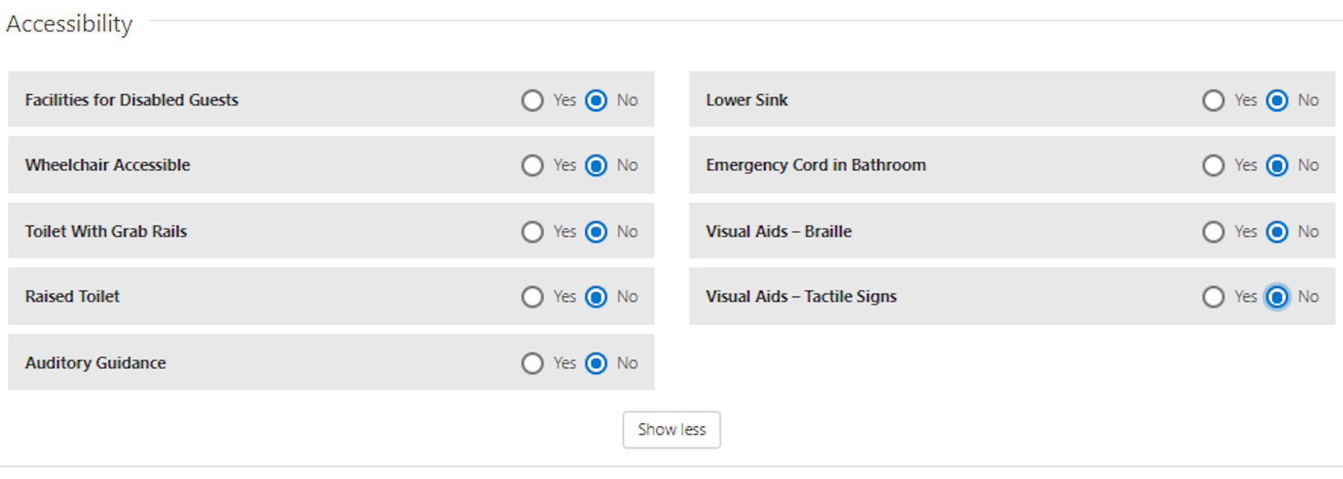Choose No for Visual Aids – Braille
This screenshot has height=479, width=1343.
coord(1278,232)
